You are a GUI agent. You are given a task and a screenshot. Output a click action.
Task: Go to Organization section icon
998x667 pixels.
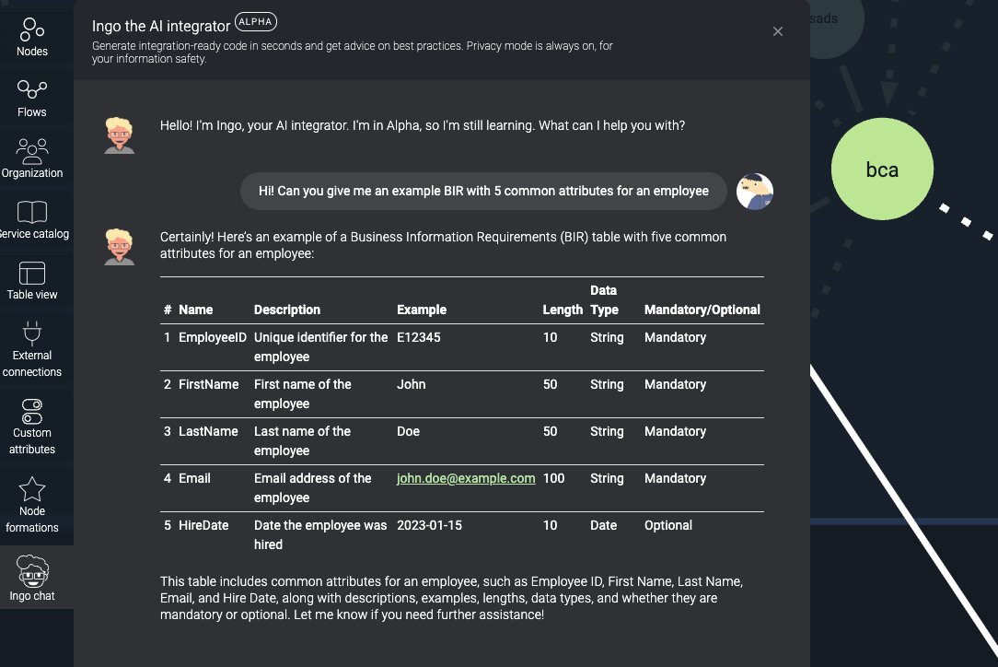click(32, 151)
